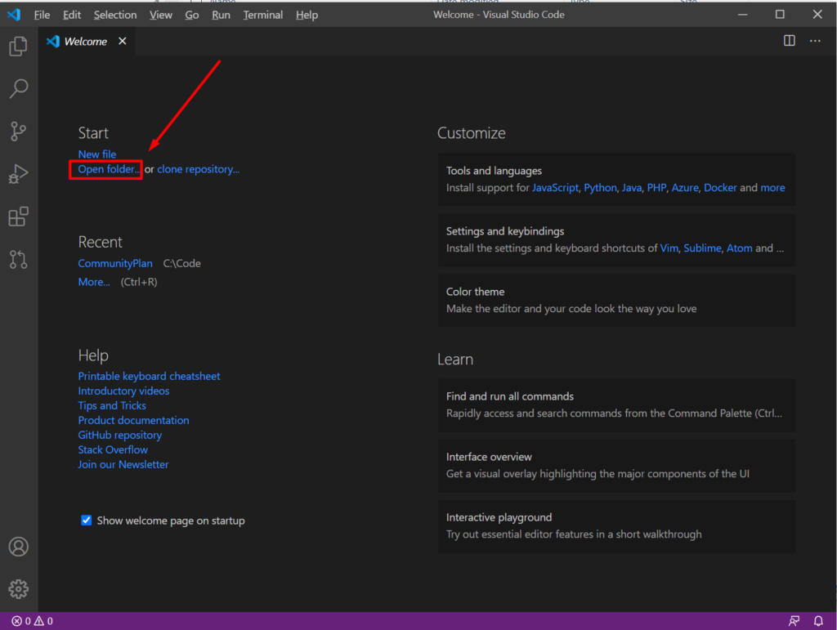Open the Run and Debug view
This screenshot has width=837, height=630.
pyautogui.click(x=18, y=174)
